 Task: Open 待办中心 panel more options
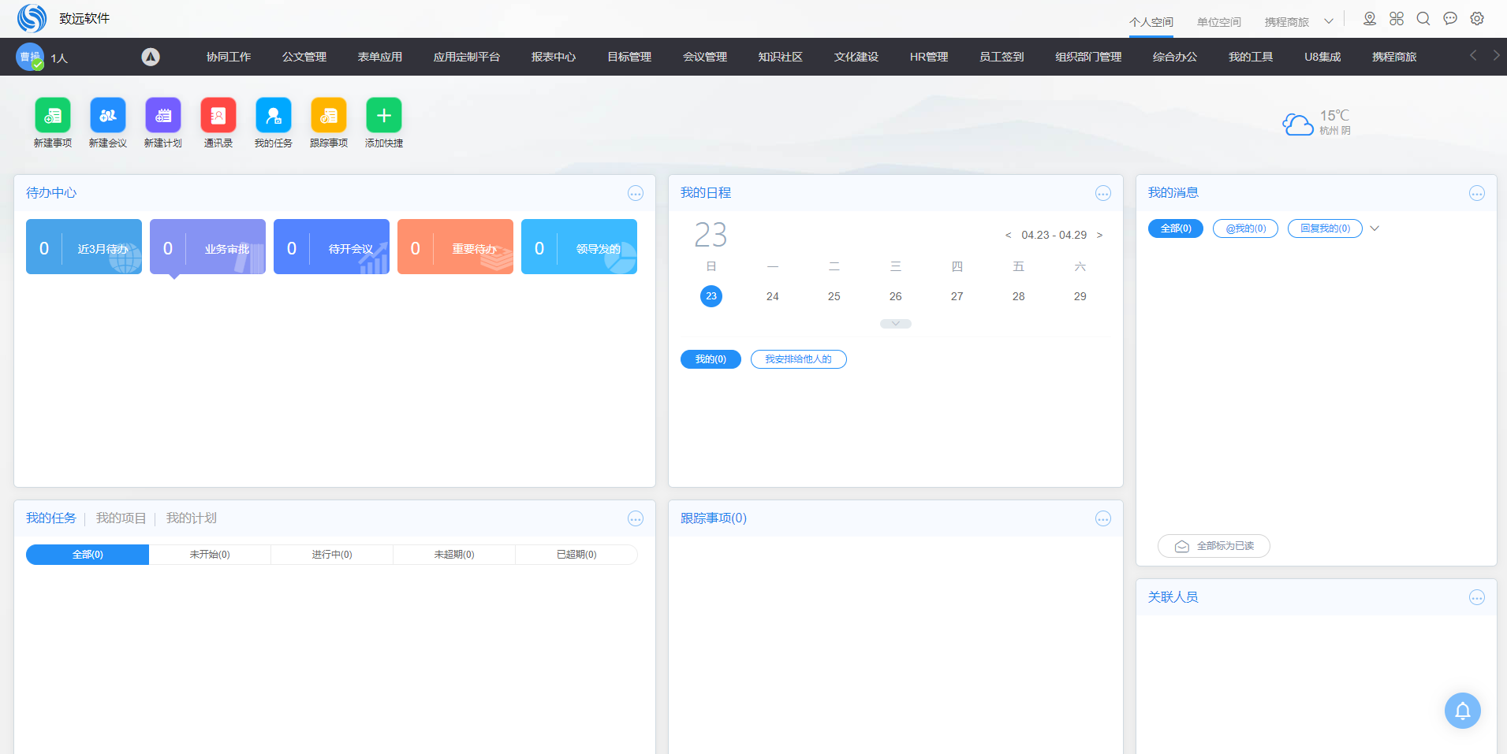coord(636,193)
